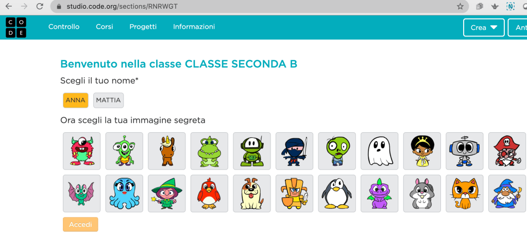
Task: Click the Accedi login button
Action: pos(80,225)
